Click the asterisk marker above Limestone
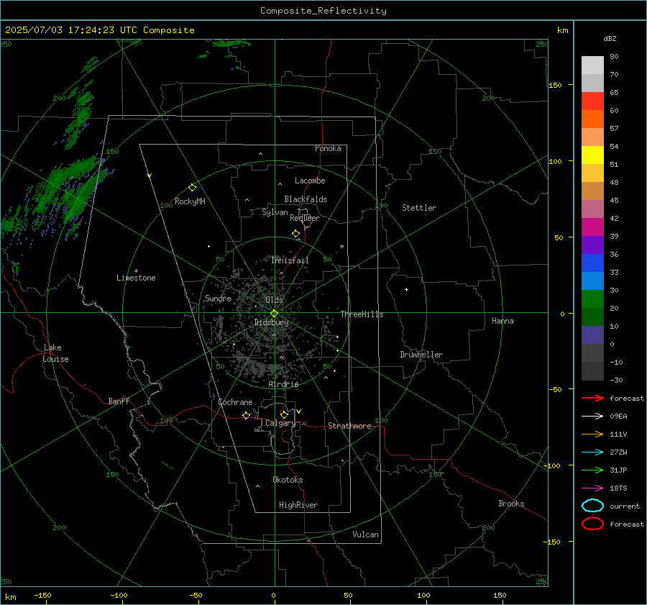This screenshot has width=647, height=605. coord(136,271)
